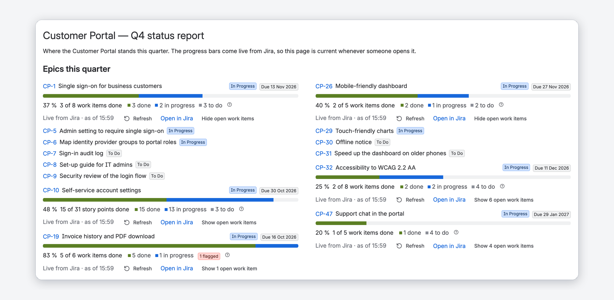Viewport: 614px width, 300px height.
Task: Click the CP-47 Support chat progress bar
Action: (x=443, y=223)
